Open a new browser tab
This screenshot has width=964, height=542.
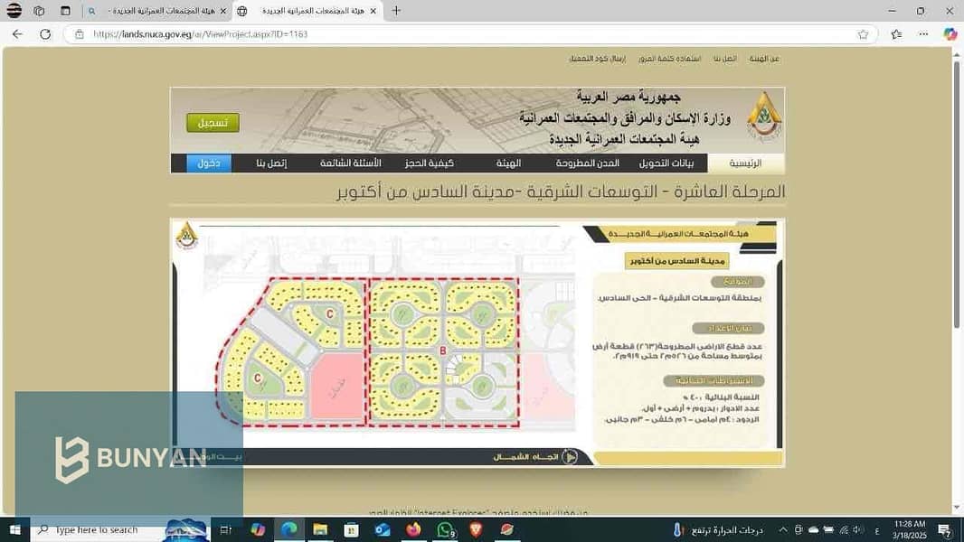pyautogui.click(x=397, y=11)
